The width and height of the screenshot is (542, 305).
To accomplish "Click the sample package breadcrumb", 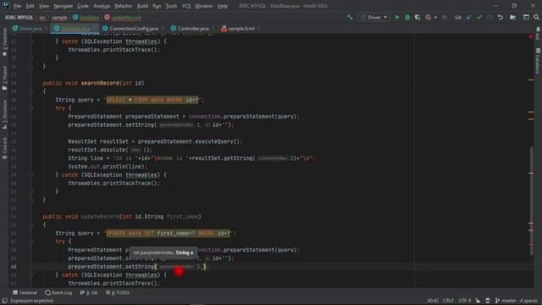I will pyautogui.click(x=59, y=17).
